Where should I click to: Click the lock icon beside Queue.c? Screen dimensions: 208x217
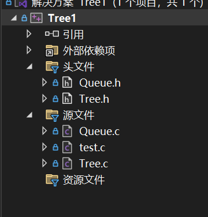(55, 131)
